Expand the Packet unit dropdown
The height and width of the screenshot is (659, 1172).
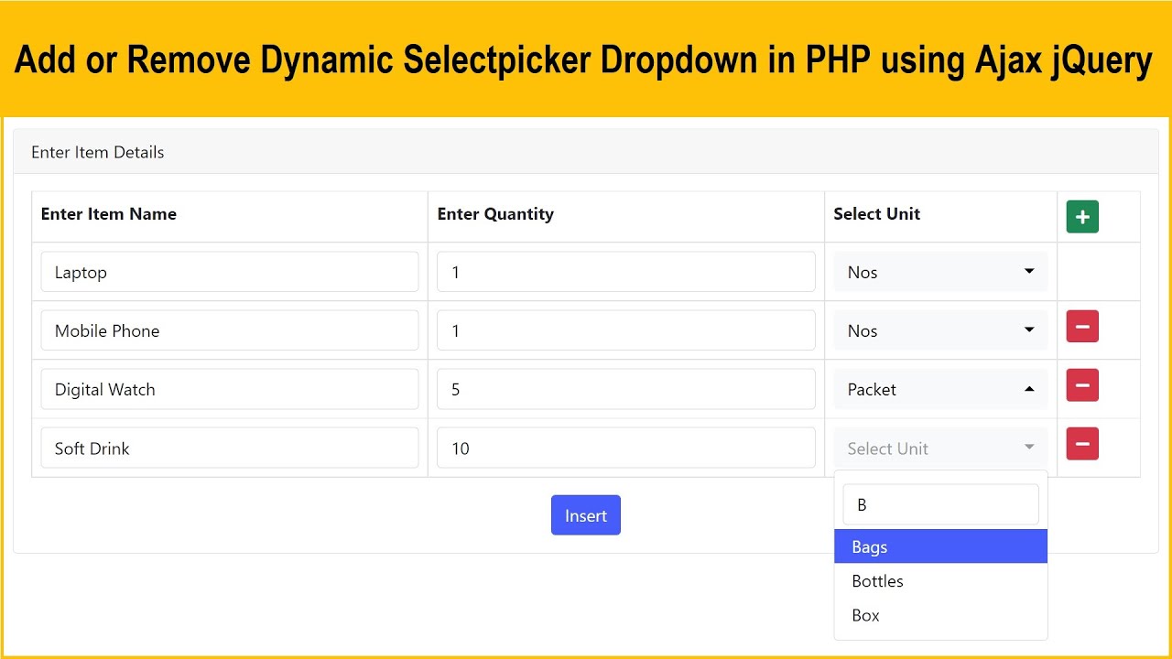[x=940, y=389]
